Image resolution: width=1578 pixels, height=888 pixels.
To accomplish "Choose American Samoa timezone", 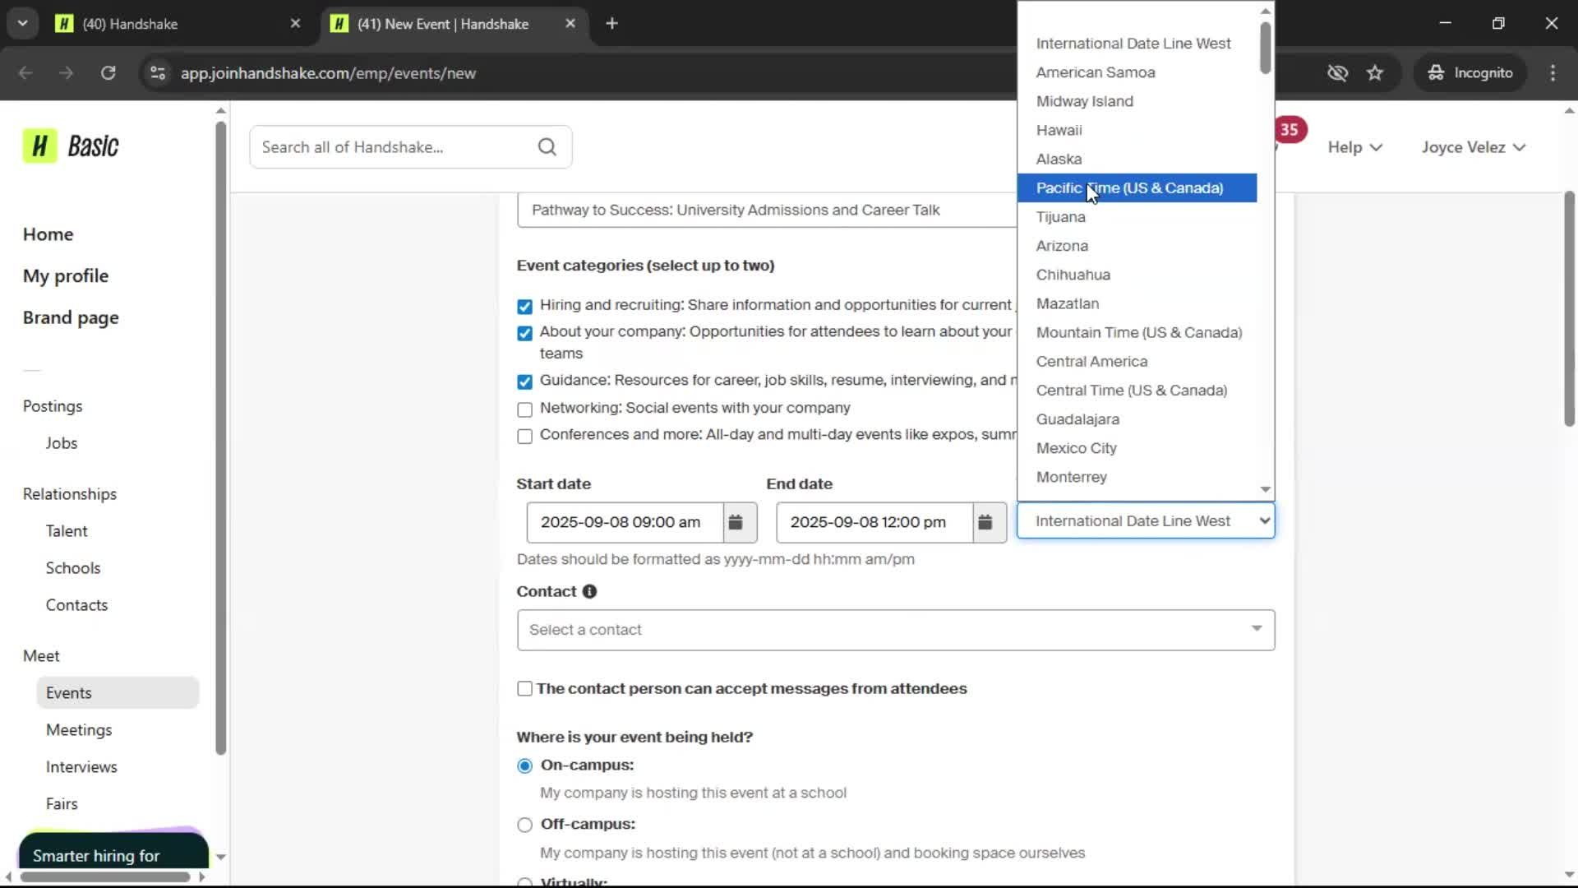I will point(1137,72).
